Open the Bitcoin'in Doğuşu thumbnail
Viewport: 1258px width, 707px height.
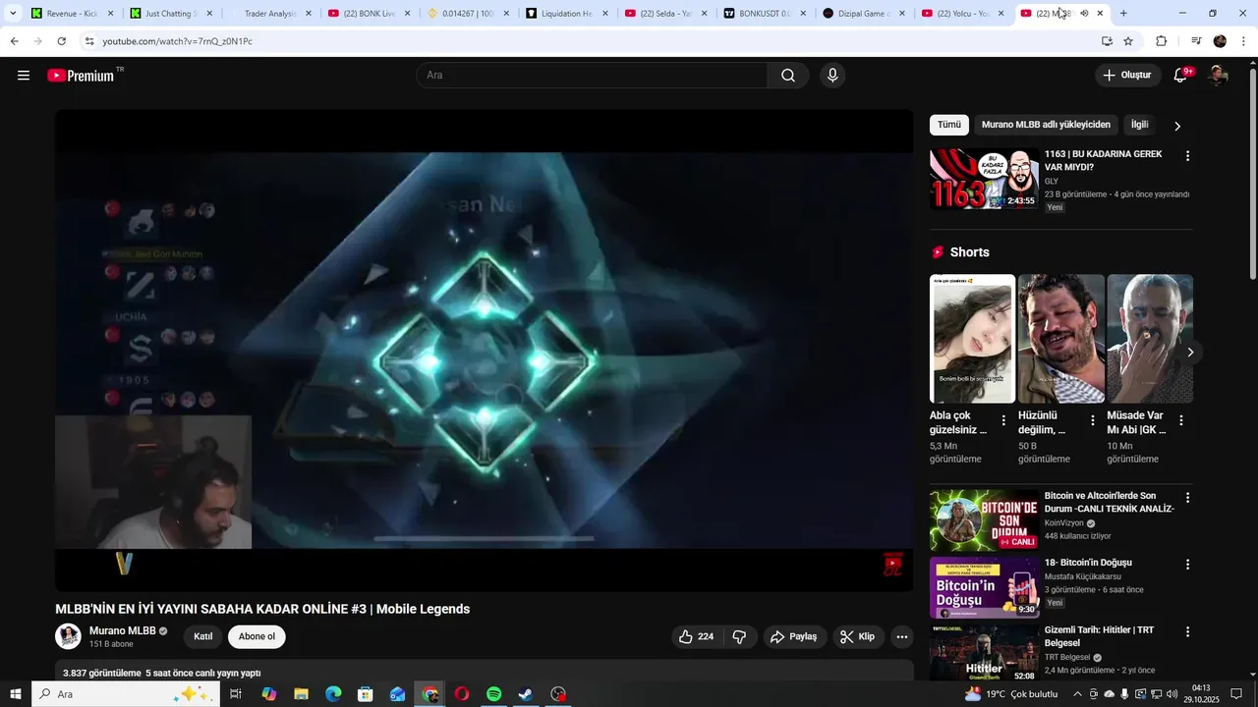coord(984,587)
